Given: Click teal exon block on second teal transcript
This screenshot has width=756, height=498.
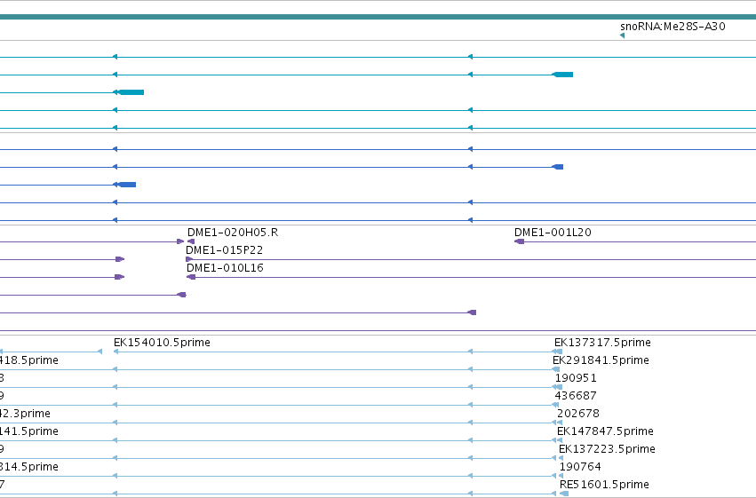Looking at the screenshot, I should [562, 75].
